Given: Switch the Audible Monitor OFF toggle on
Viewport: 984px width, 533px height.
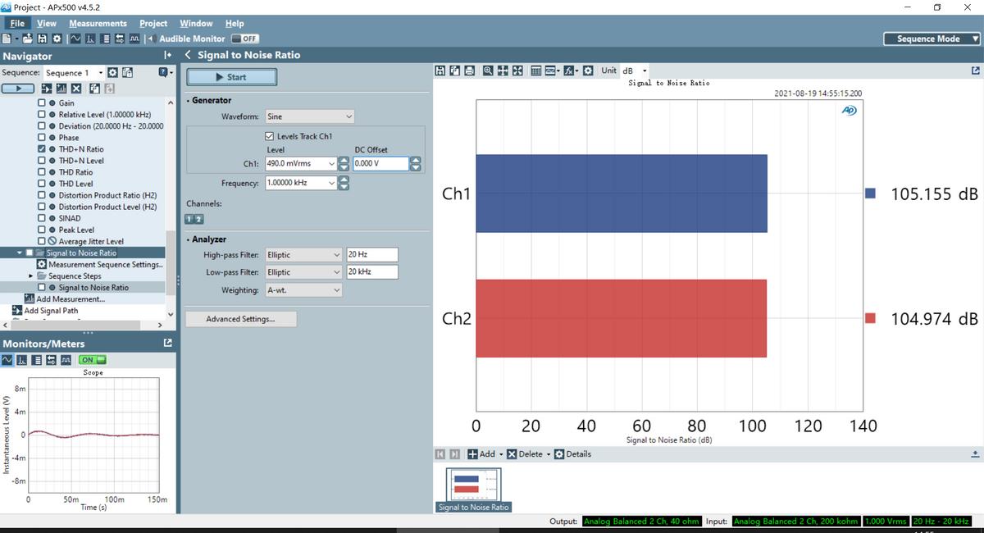Looking at the screenshot, I should pos(244,39).
